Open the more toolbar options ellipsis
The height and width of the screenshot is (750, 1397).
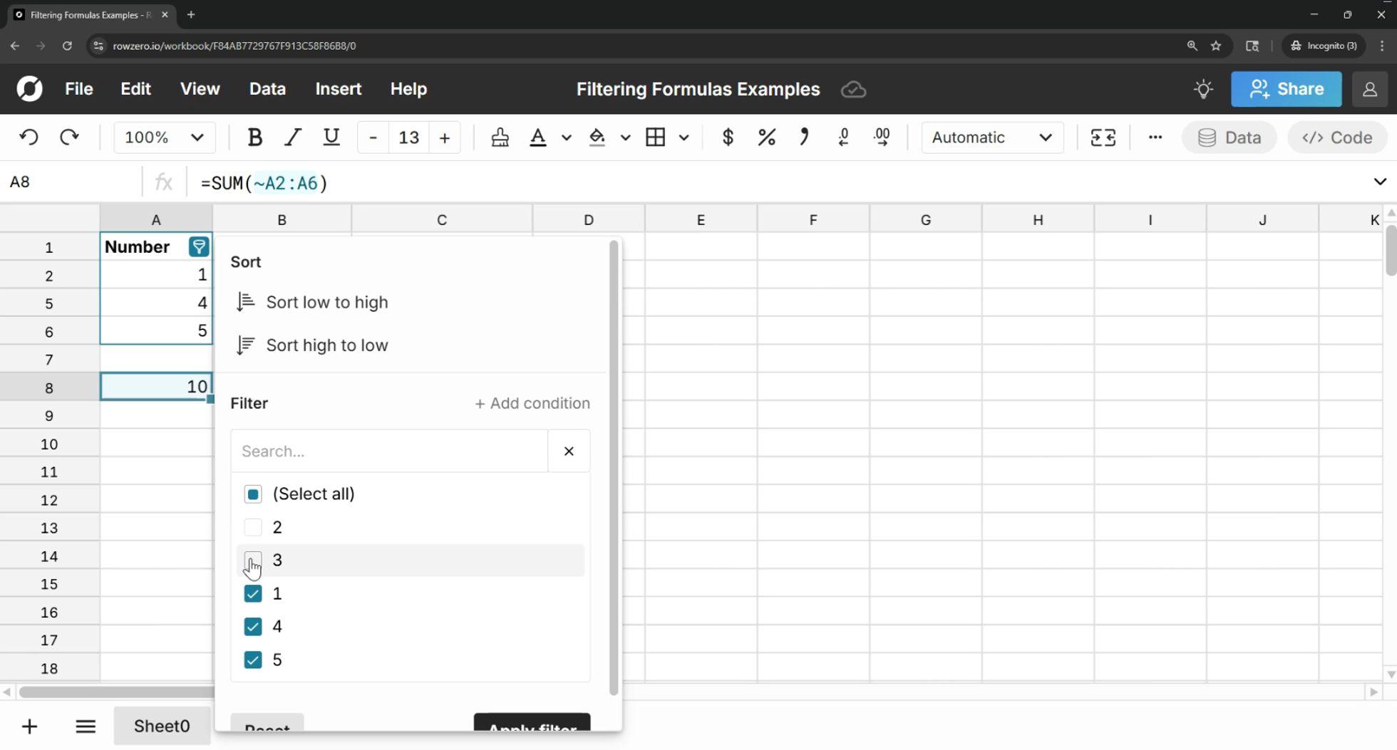[1155, 137]
